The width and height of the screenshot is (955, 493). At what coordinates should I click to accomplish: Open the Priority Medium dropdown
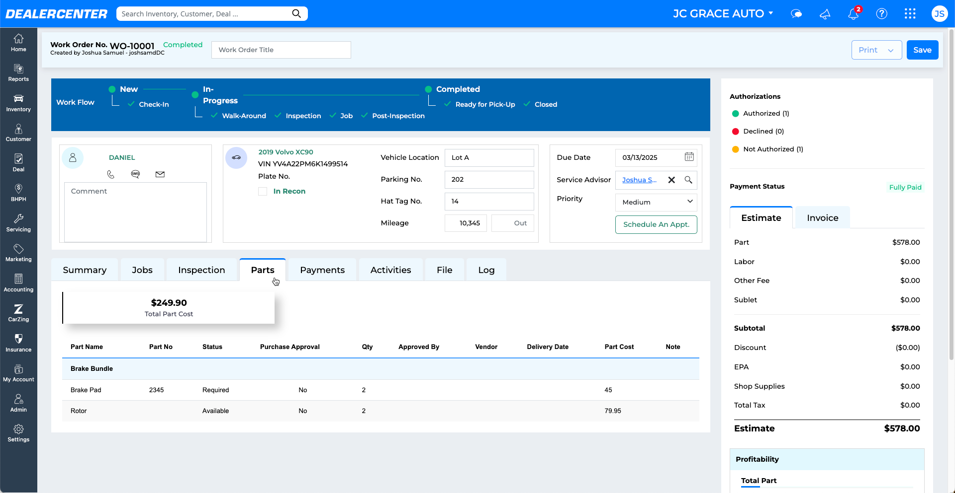(x=656, y=202)
